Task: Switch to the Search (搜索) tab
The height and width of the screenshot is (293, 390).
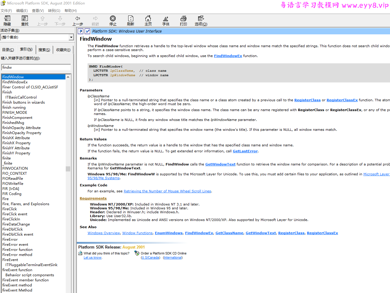Action: pyautogui.click(x=44, y=50)
